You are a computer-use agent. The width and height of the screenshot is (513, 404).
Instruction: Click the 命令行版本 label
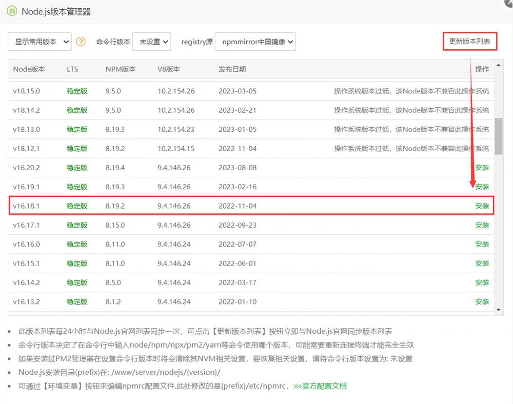[x=113, y=42]
